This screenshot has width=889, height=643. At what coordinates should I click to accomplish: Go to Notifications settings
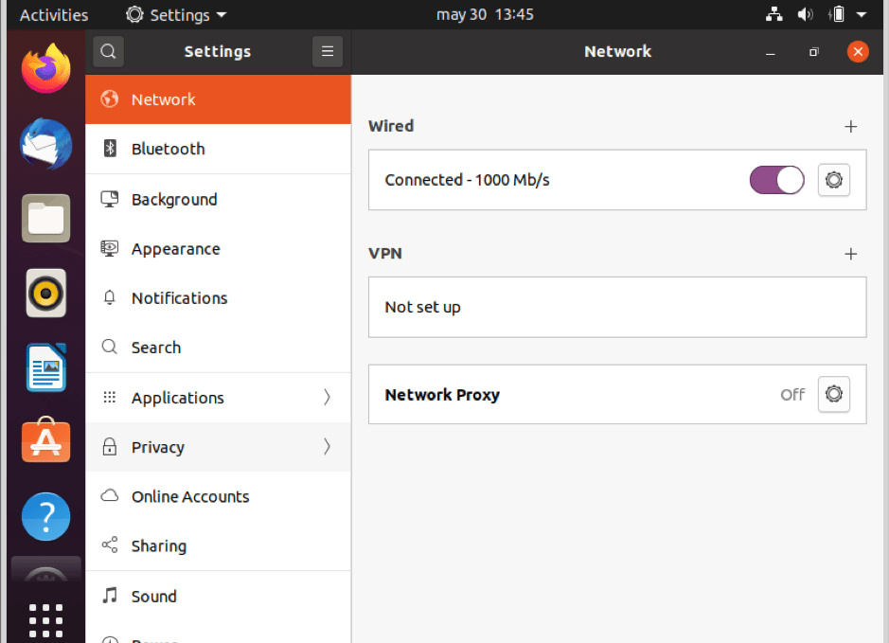click(x=180, y=297)
